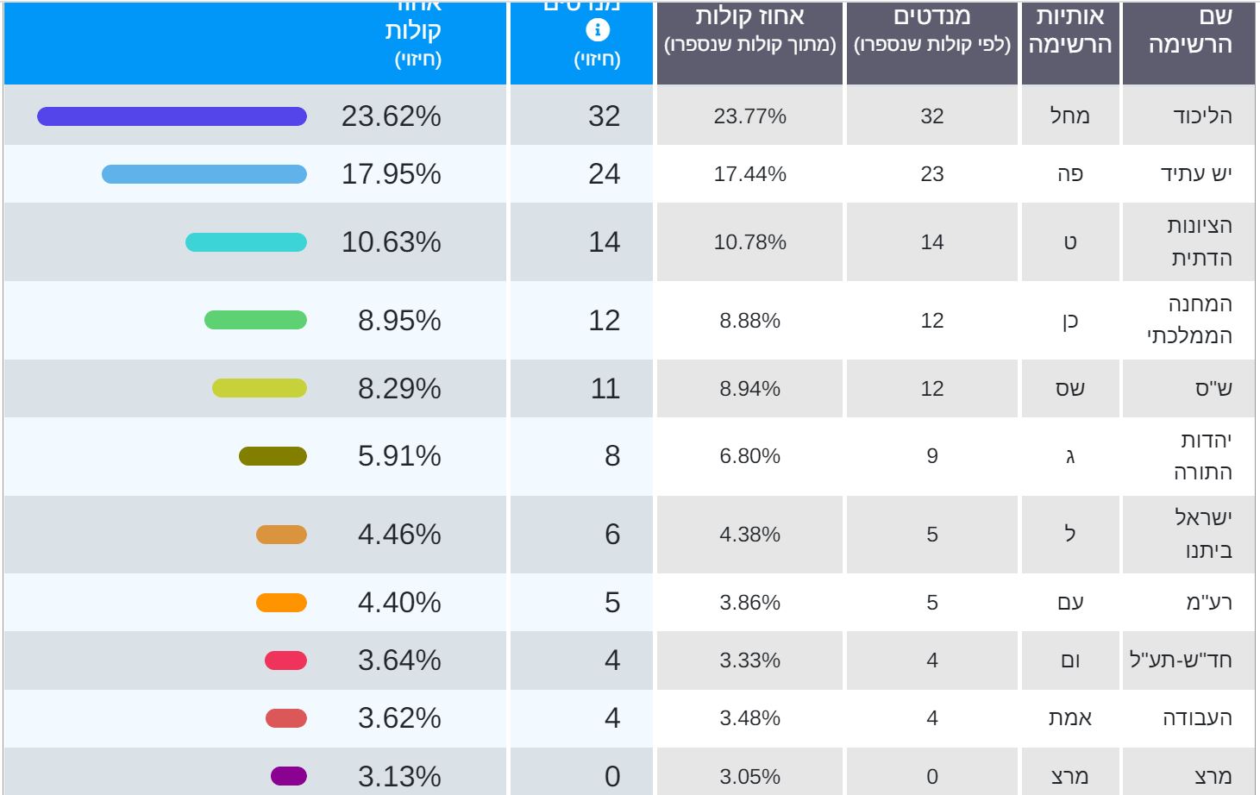The width and height of the screenshot is (1260, 795).
Task: Click the light blue bar for יש עתיד
Action: click(204, 174)
